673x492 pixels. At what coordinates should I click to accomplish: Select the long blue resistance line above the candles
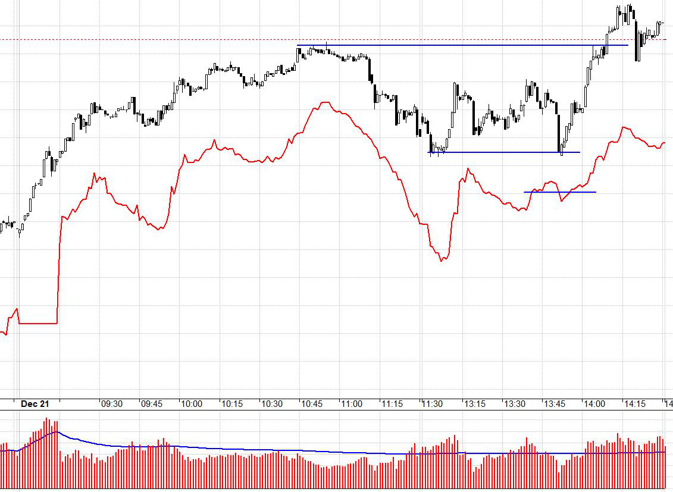(462, 45)
